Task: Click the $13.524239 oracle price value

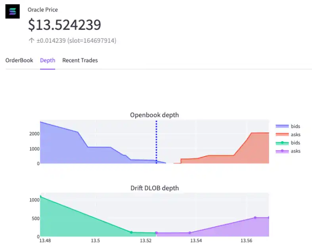Action: coord(64,25)
